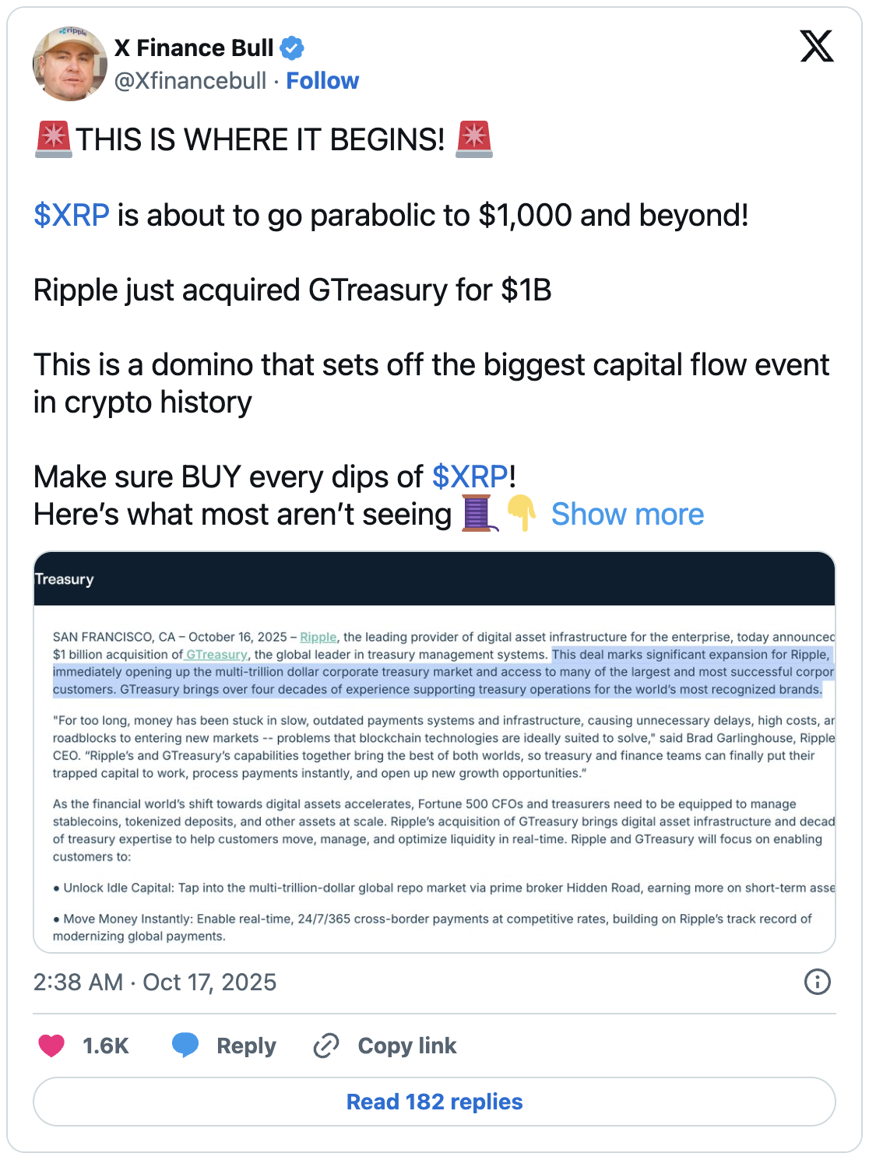Click the GTreasury link in press release

click(216, 655)
